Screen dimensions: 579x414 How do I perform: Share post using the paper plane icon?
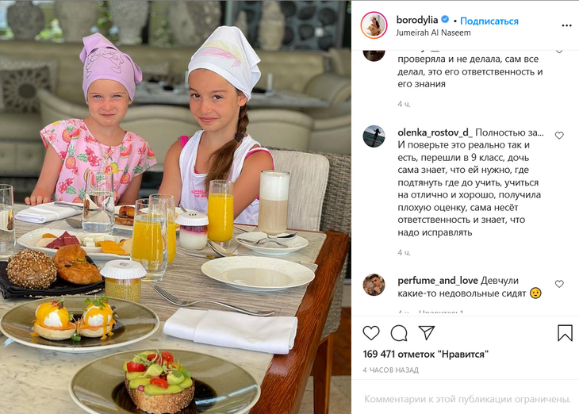(427, 332)
